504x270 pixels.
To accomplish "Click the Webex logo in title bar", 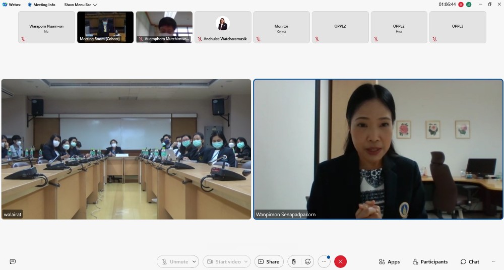I will (x=5, y=5).
